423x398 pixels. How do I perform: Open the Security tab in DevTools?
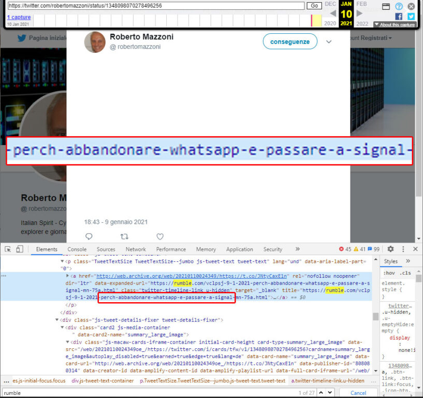coord(273,249)
